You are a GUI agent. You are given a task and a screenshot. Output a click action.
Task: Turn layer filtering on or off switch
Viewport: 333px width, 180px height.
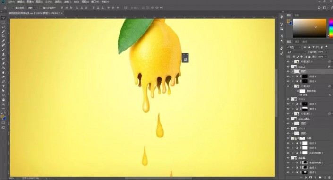(327, 47)
